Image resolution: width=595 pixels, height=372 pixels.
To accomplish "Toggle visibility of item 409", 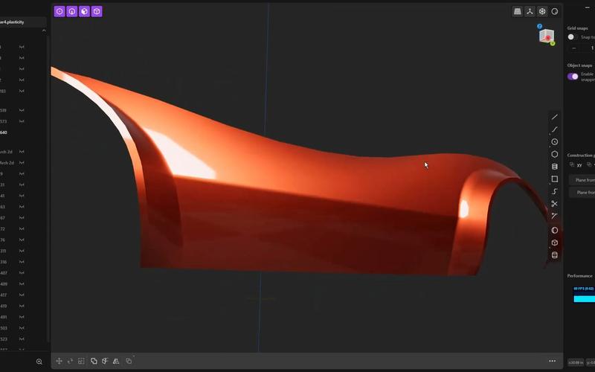I will click(22, 284).
